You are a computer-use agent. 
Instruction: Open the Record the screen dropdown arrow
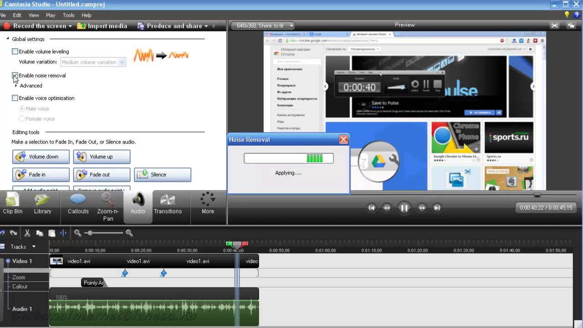[70, 26]
